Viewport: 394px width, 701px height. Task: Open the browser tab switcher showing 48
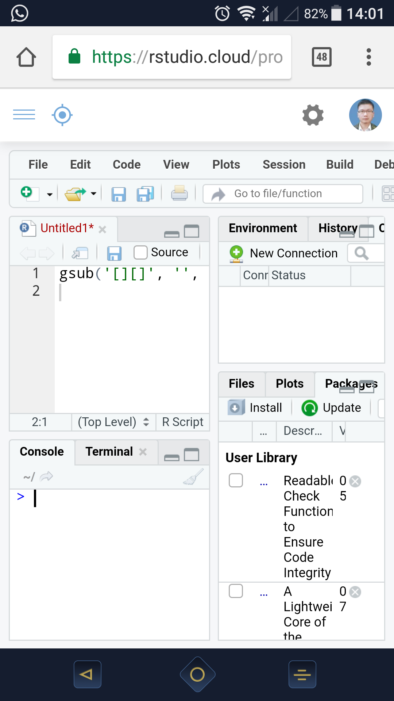pos(322,57)
